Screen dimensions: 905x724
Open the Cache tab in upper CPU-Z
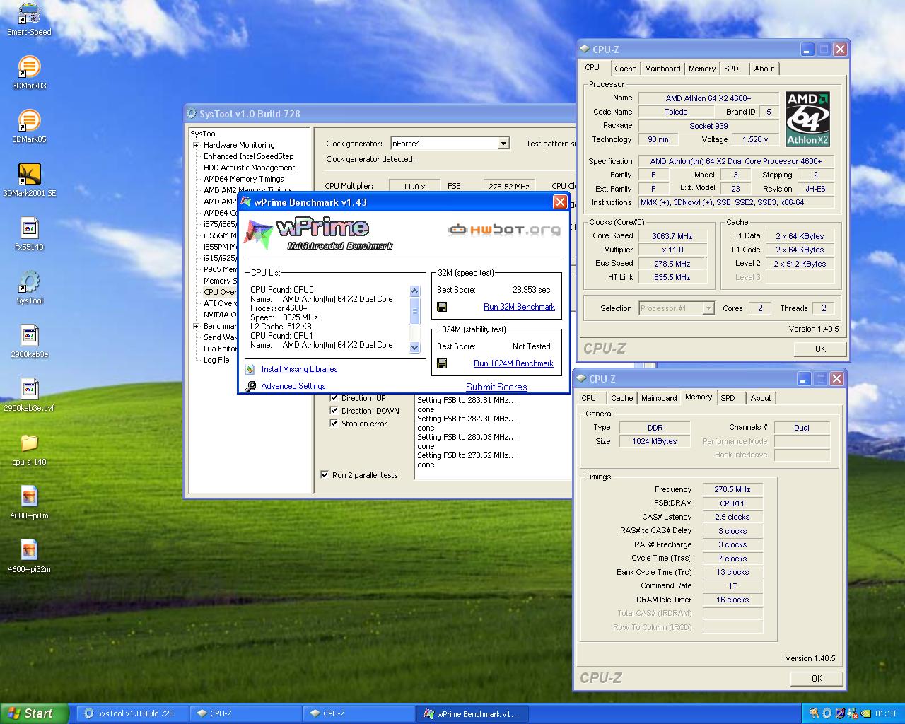[x=625, y=69]
